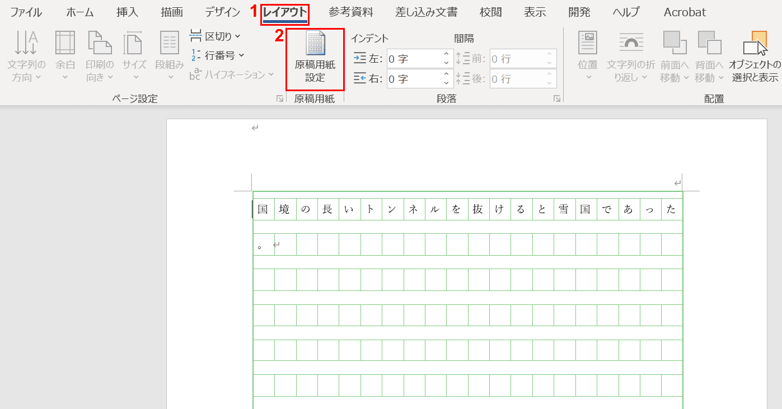Open the ハイフネーション hyphenation dropdown

coord(232,74)
